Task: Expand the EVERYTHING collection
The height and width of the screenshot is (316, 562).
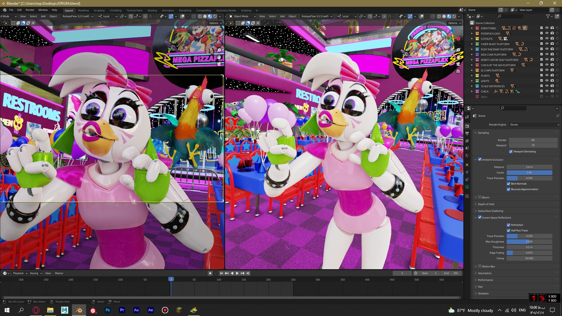Action: [x=472, y=28]
